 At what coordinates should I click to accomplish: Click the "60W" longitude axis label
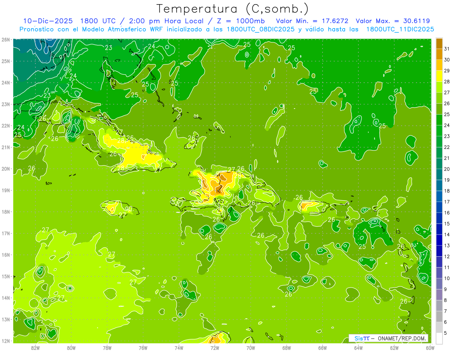point(430,348)
